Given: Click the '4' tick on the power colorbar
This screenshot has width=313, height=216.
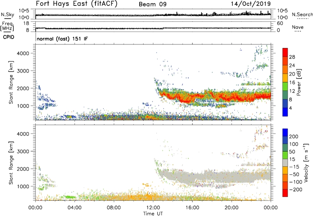Looking at the screenshot, I should [290, 108].
